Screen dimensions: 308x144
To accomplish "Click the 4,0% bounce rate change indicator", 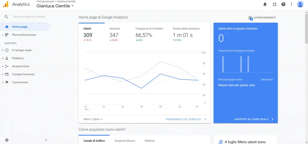I will (139, 40).
